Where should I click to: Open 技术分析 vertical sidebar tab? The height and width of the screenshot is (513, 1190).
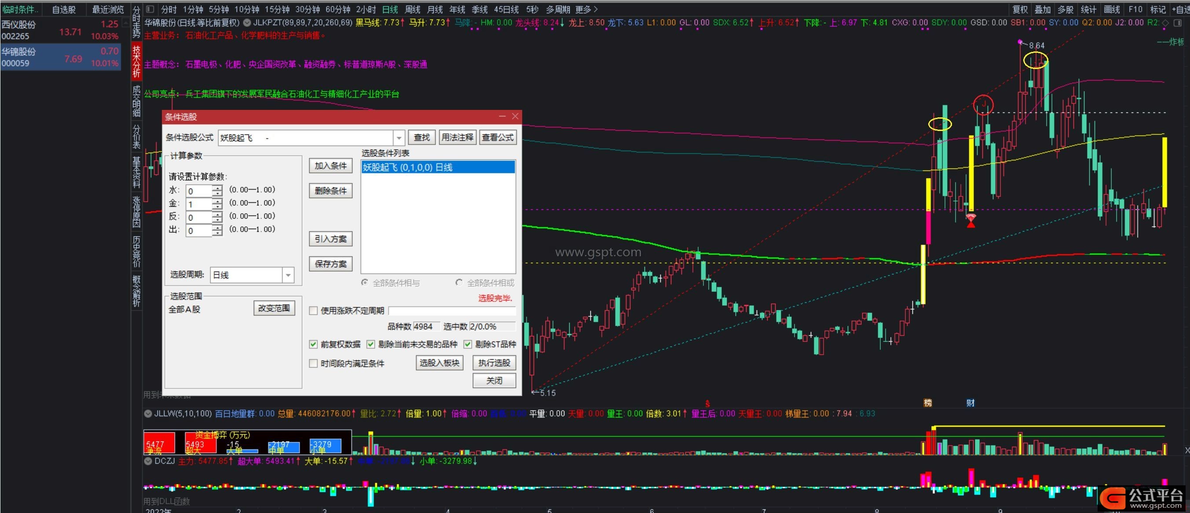pos(137,61)
